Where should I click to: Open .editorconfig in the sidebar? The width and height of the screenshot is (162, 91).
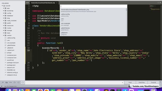tap(11, 38)
